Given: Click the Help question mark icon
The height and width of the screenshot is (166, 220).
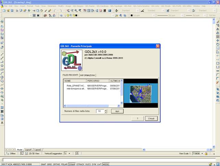Looking at the screenshot, I should click(x=110, y=11).
